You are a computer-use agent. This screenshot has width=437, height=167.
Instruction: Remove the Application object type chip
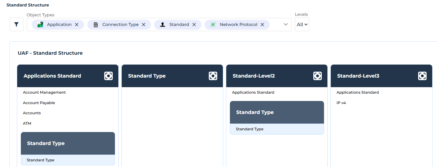click(x=77, y=25)
